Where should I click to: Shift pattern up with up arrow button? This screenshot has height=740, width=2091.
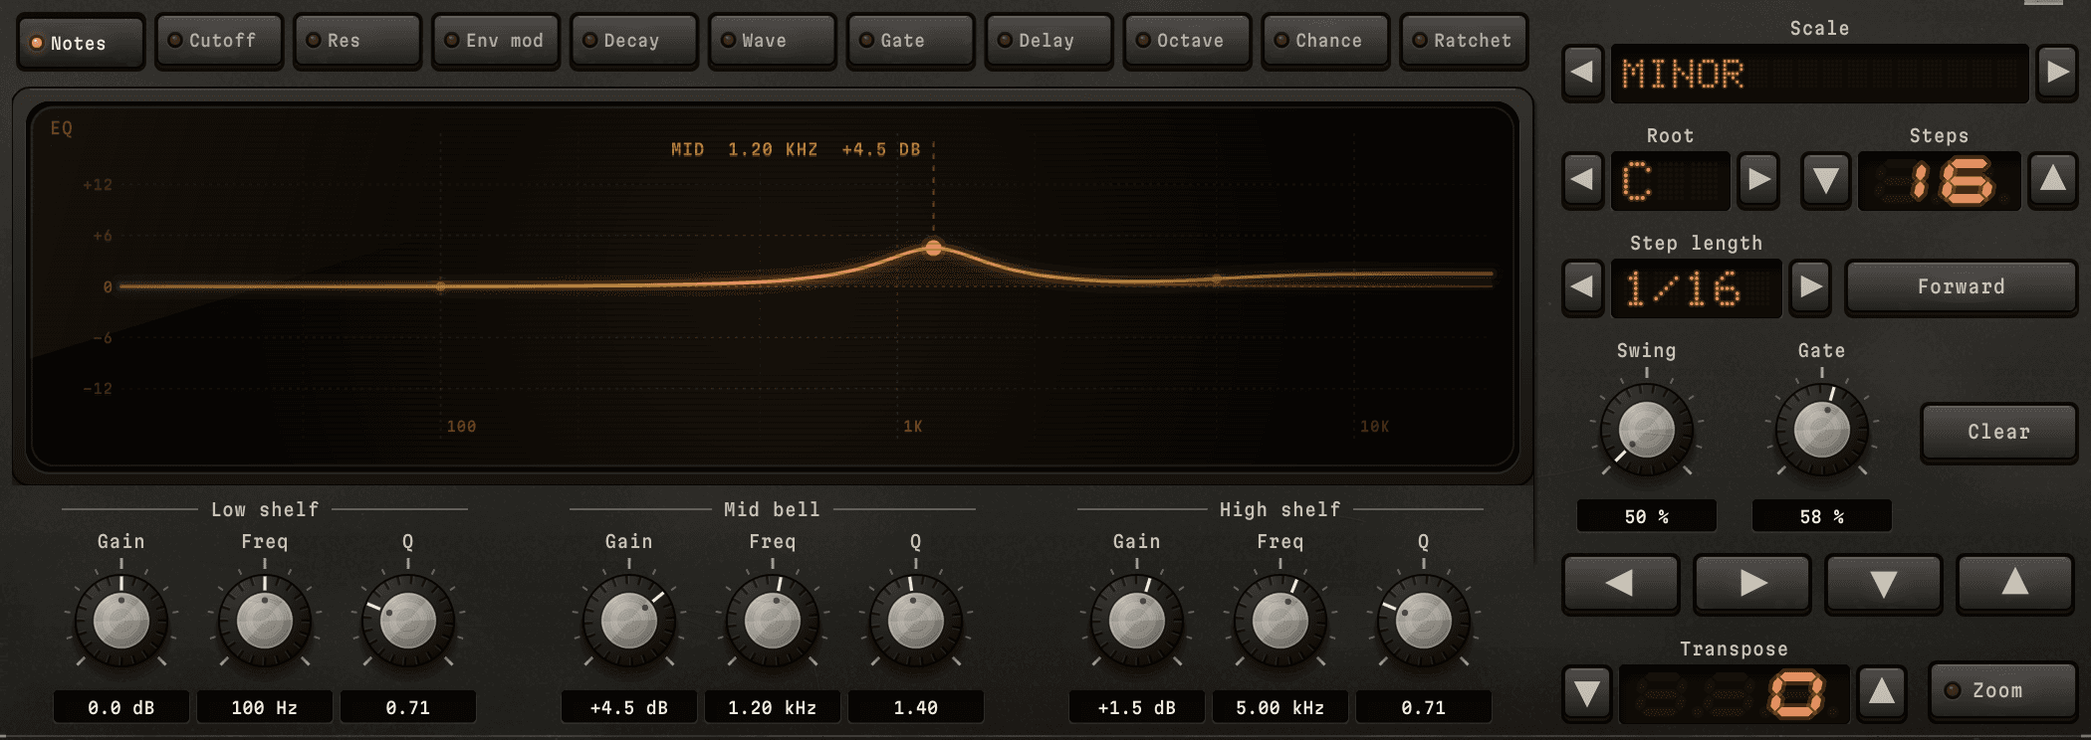(2015, 583)
